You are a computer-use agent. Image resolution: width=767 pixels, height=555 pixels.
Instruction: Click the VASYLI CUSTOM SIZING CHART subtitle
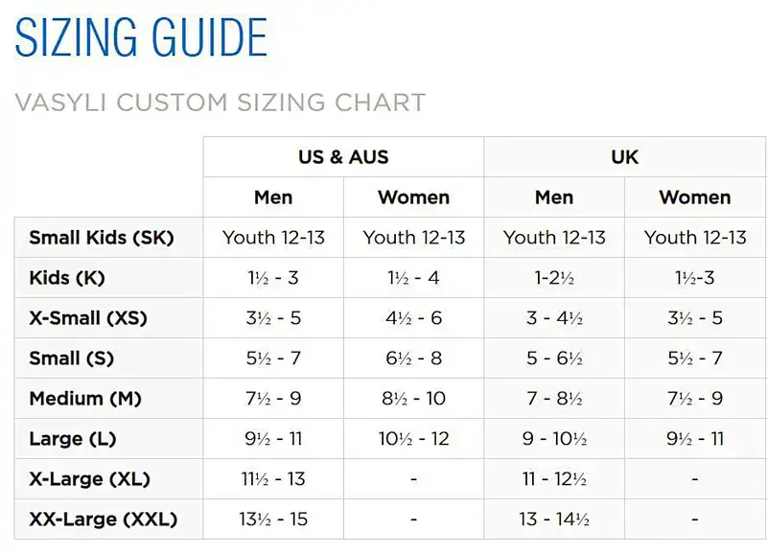click(x=220, y=103)
